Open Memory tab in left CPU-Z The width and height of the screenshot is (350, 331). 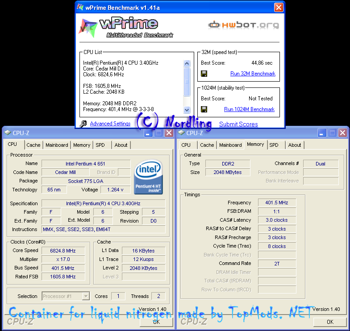[82, 145]
